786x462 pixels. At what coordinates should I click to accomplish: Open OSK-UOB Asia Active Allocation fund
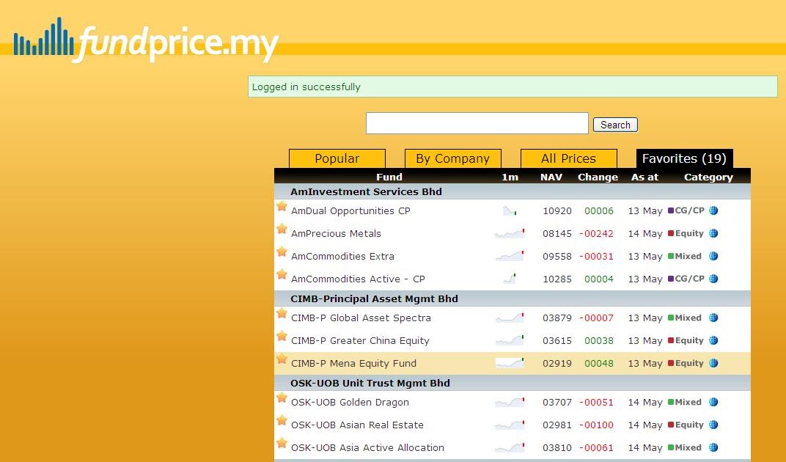coord(367,447)
